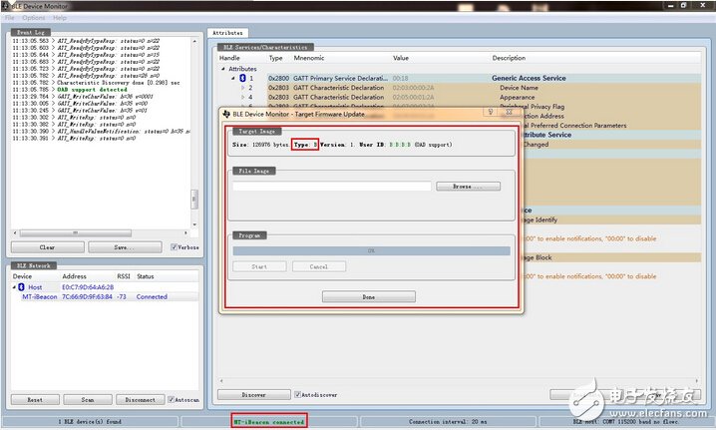Open the Options menu
Viewport: 716px width, 430px height.
[34, 18]
